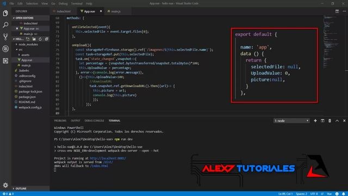
Task: Change indentation via Spaces: 2 status item
Action: 301,194
